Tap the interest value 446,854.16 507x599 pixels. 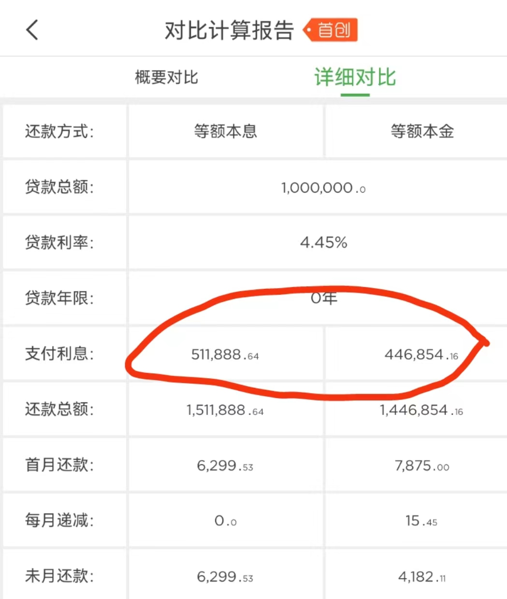point(421,355)
